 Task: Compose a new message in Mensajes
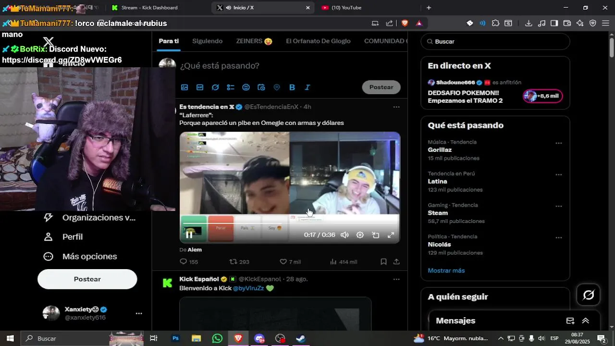click(570, 321)
